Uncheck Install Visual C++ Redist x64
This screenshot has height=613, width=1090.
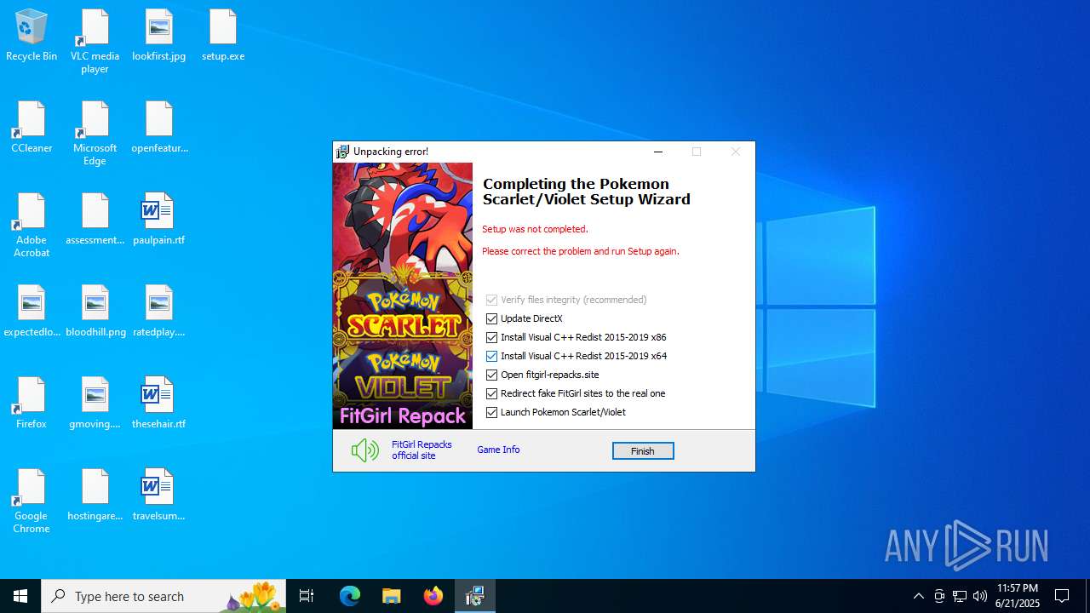[x=491, y=356]
